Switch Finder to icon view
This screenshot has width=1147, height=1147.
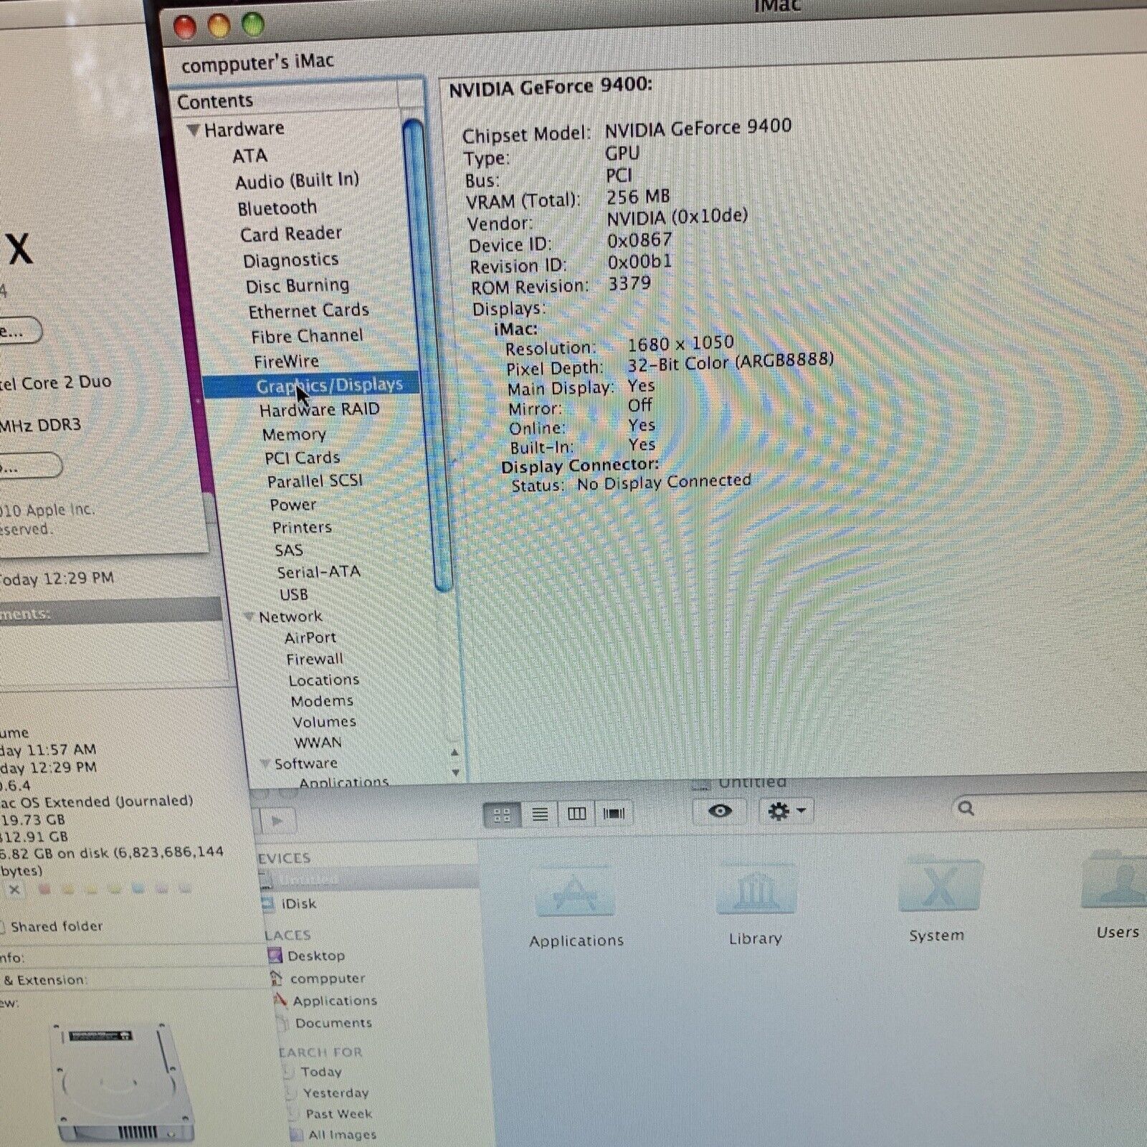(503, 815)
